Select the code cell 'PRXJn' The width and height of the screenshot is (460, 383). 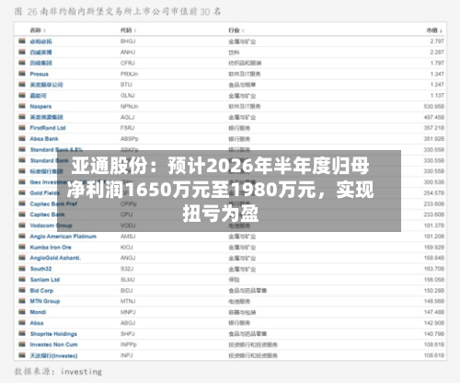[x=129, y=74]
